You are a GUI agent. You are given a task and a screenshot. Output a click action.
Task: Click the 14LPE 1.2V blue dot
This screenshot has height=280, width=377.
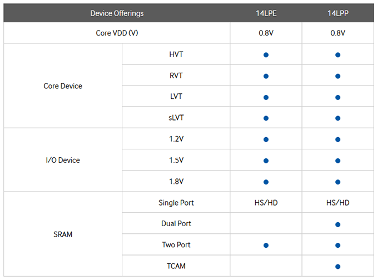tap(266, 139)
